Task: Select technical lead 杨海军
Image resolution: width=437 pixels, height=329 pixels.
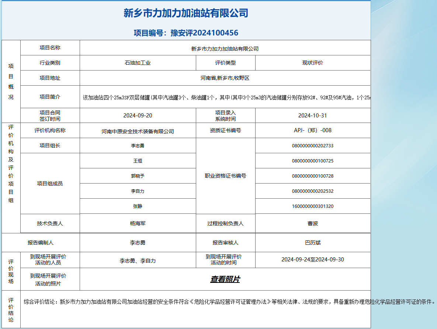Action: click(138, 223)
